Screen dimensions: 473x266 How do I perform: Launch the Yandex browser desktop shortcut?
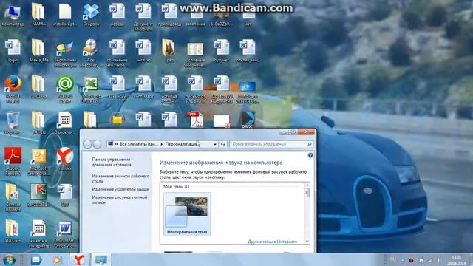click(x=65, y=160)
